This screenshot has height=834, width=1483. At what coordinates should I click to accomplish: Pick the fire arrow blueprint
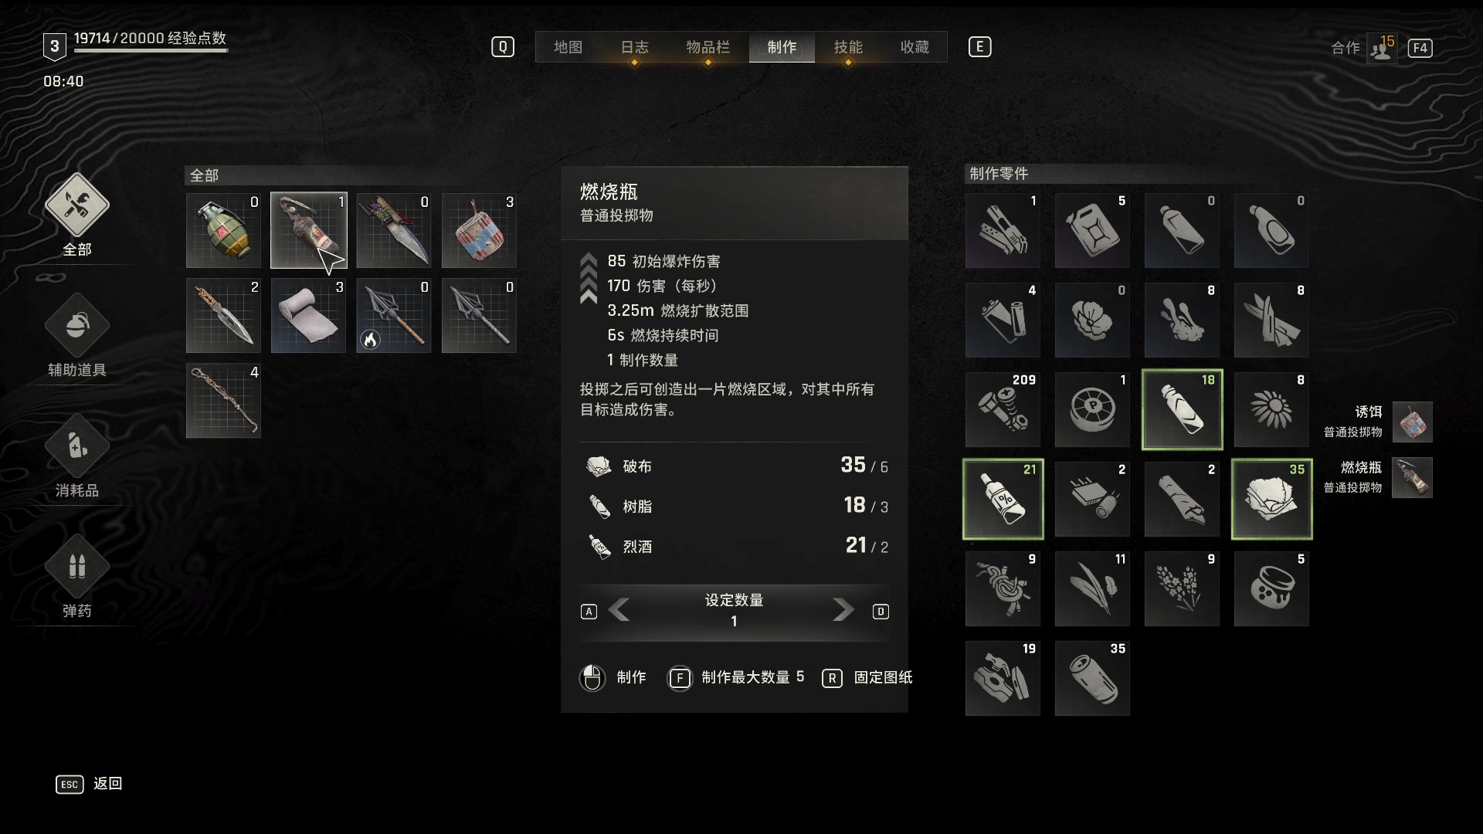393,315
